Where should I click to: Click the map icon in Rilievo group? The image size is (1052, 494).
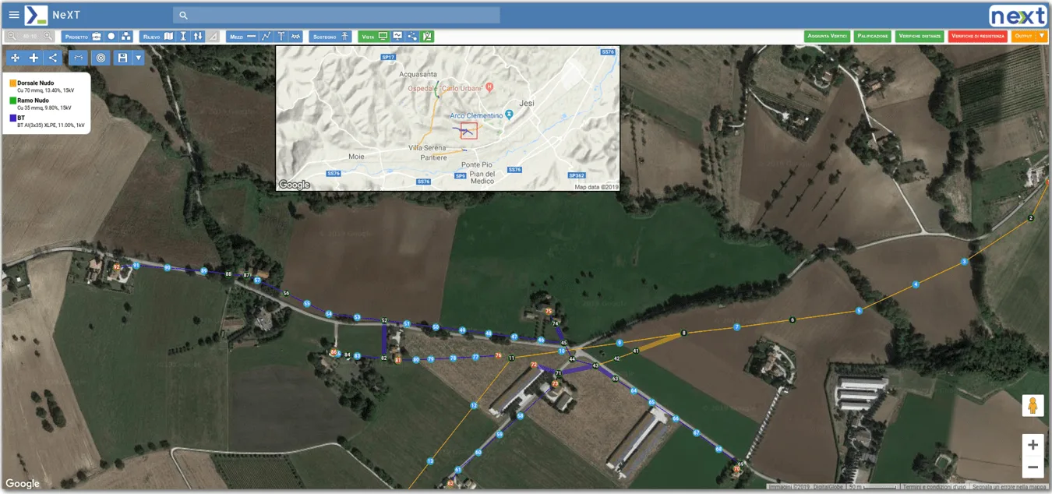click(168, 37)
